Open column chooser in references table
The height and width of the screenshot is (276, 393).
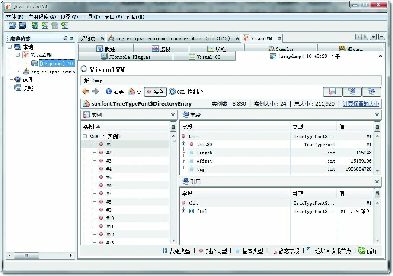(x=377, y=193)
